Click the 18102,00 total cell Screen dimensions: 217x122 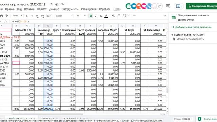pyautogui.click(x=27, y=109)
